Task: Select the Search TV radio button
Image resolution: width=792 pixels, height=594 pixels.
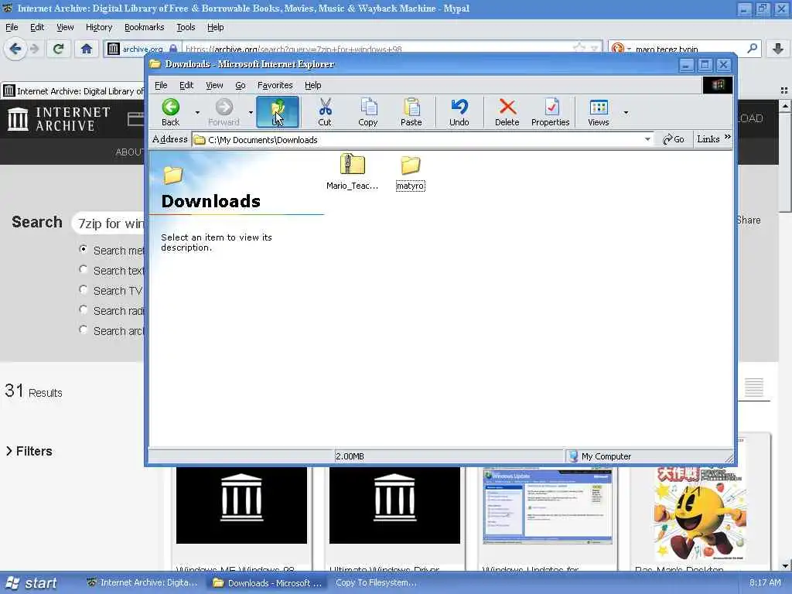Action: tap(84, 289)
